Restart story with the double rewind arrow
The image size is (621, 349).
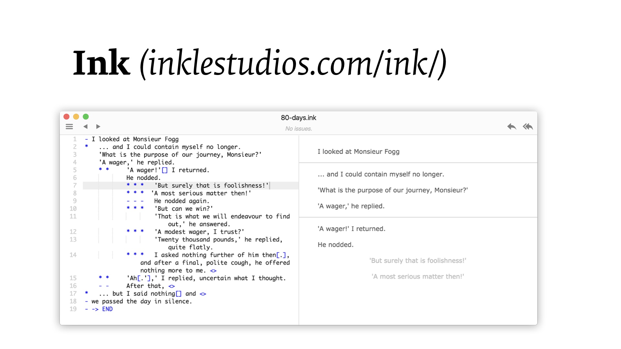pos(528,127)
